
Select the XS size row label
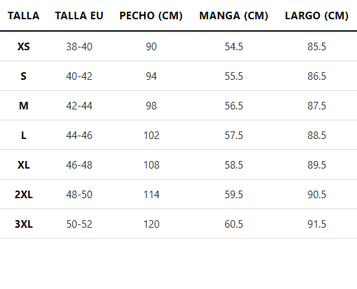point(23,47)
